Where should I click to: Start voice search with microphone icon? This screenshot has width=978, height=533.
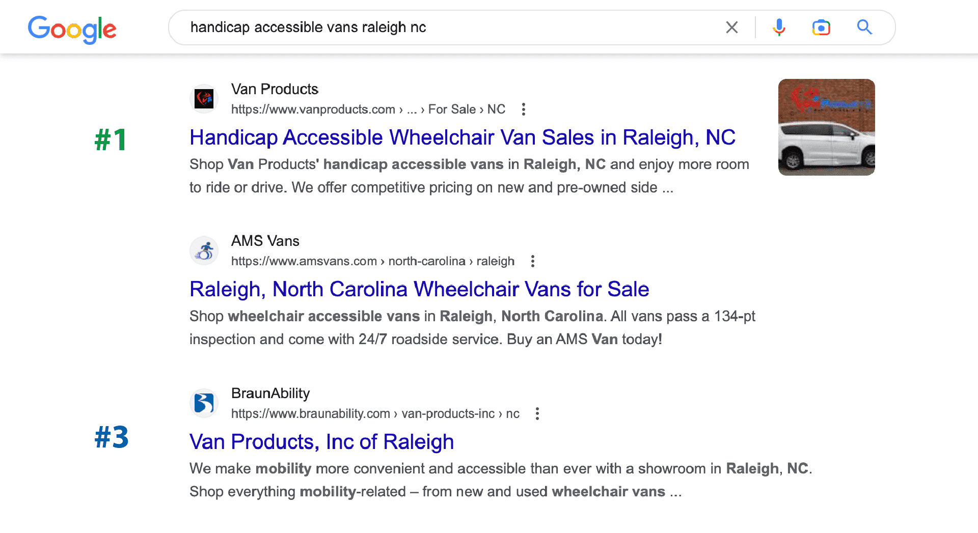pyautogui.click(x=779, y=27)
